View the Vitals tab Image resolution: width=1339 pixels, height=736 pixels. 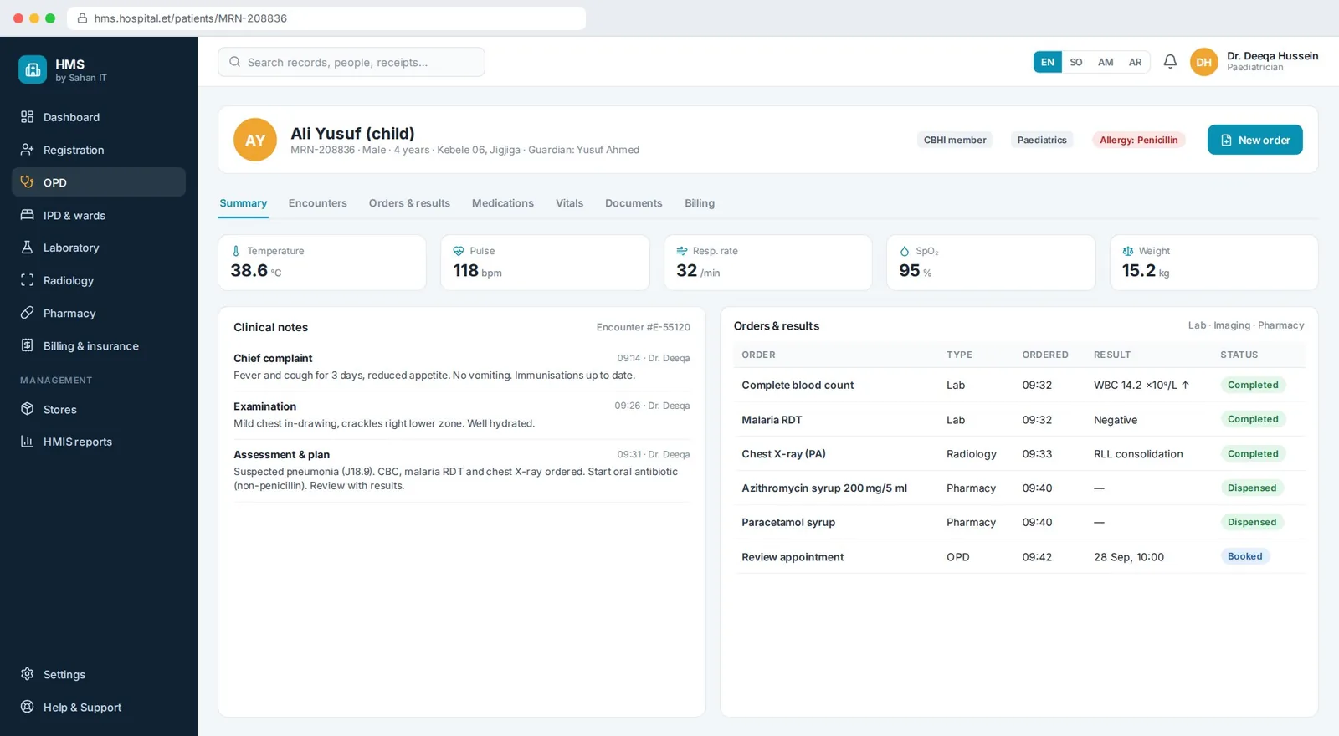[570, 203]
